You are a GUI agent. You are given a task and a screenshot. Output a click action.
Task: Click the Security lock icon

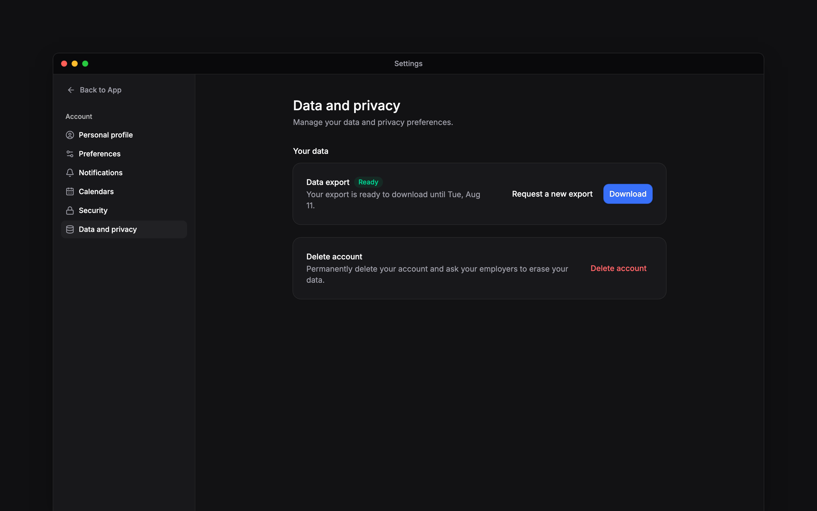70,211
